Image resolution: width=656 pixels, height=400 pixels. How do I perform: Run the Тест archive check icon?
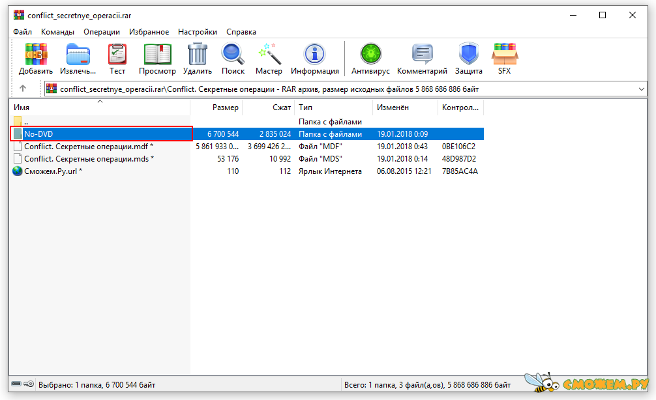(x=117, y=54)
